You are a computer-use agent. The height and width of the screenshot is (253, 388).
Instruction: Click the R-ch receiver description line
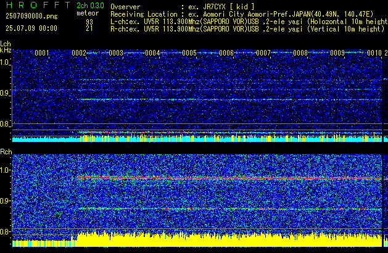(x=247, y=29)
